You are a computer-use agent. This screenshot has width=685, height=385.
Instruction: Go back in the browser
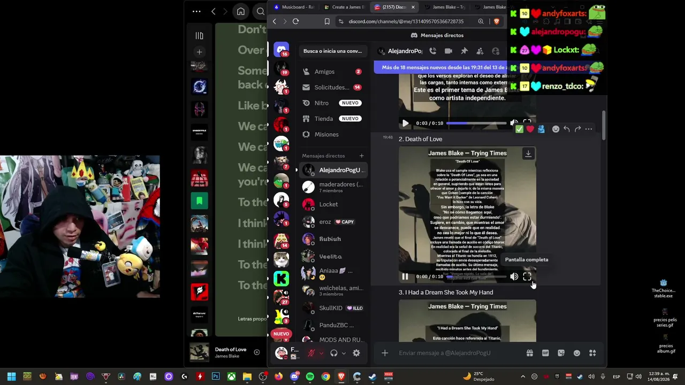click(x=275, y=21)
